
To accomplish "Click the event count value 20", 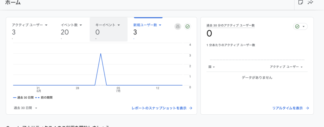I will click(65, 32).
